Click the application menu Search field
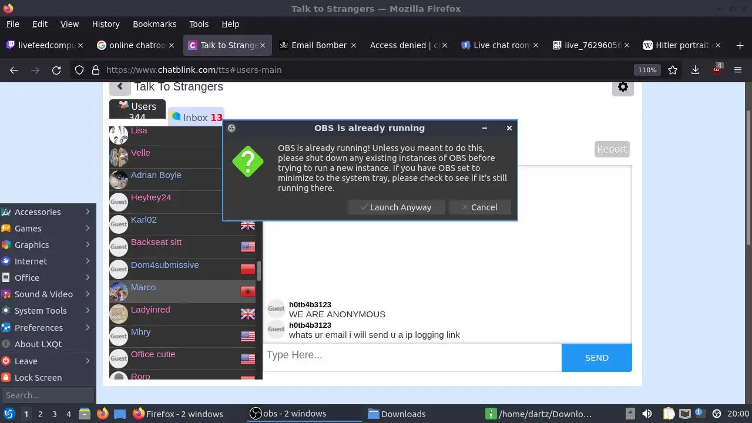 point(47,395)
